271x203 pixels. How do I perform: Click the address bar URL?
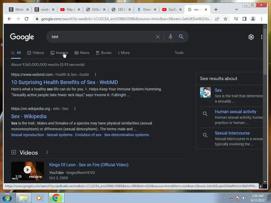(x=126, y=19)
